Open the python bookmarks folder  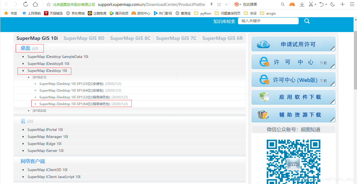pyautogui.click(x=203, y=13)
